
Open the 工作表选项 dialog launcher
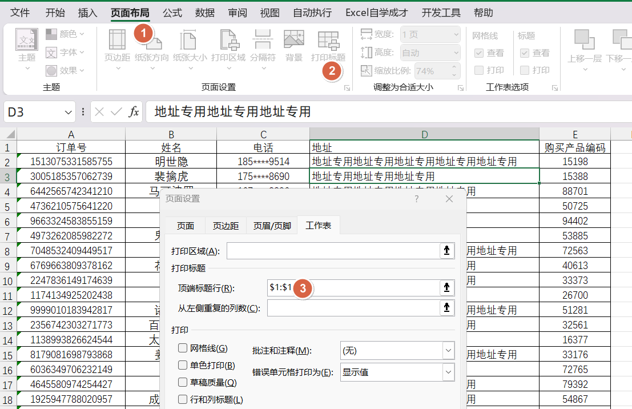click(x=555, y=88)
